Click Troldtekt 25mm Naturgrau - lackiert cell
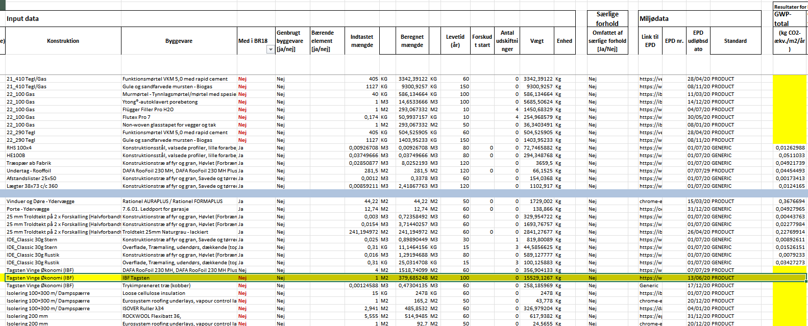 179,232
